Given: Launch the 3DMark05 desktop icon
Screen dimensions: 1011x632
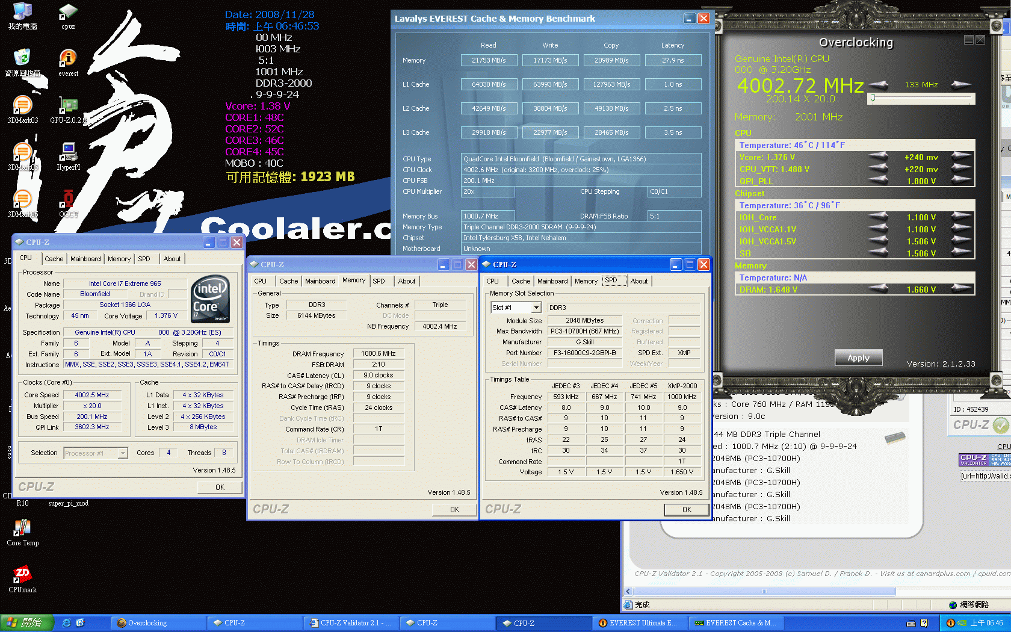Looking at the screenshot, I should tap(22, 156).
